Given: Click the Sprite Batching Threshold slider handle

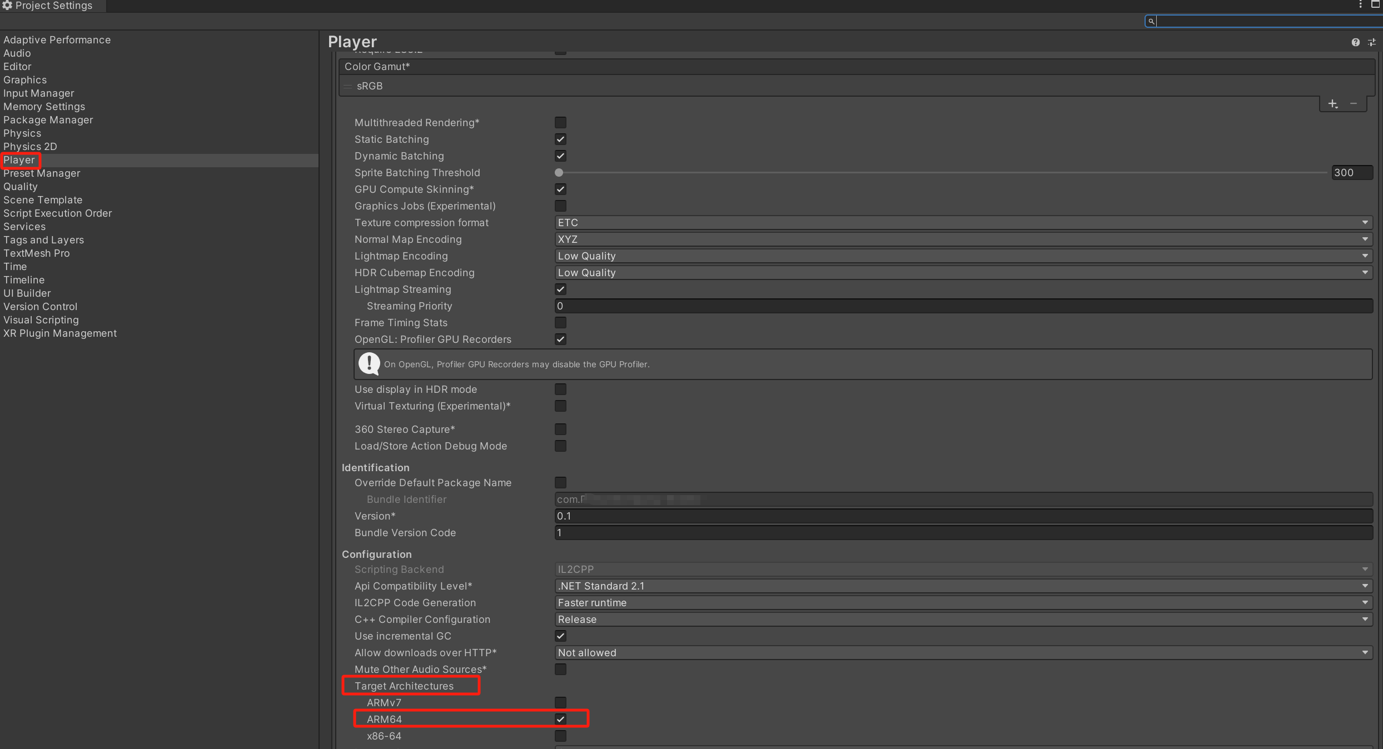Looking at the screenshot, I should click(x=559, y=173).
